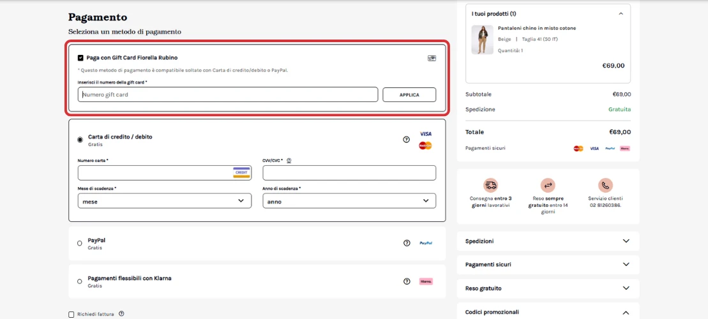Viewport: 708px width, 319px height.
Task: Click the Klarna help question mark icon
Action: click(406, 281)
